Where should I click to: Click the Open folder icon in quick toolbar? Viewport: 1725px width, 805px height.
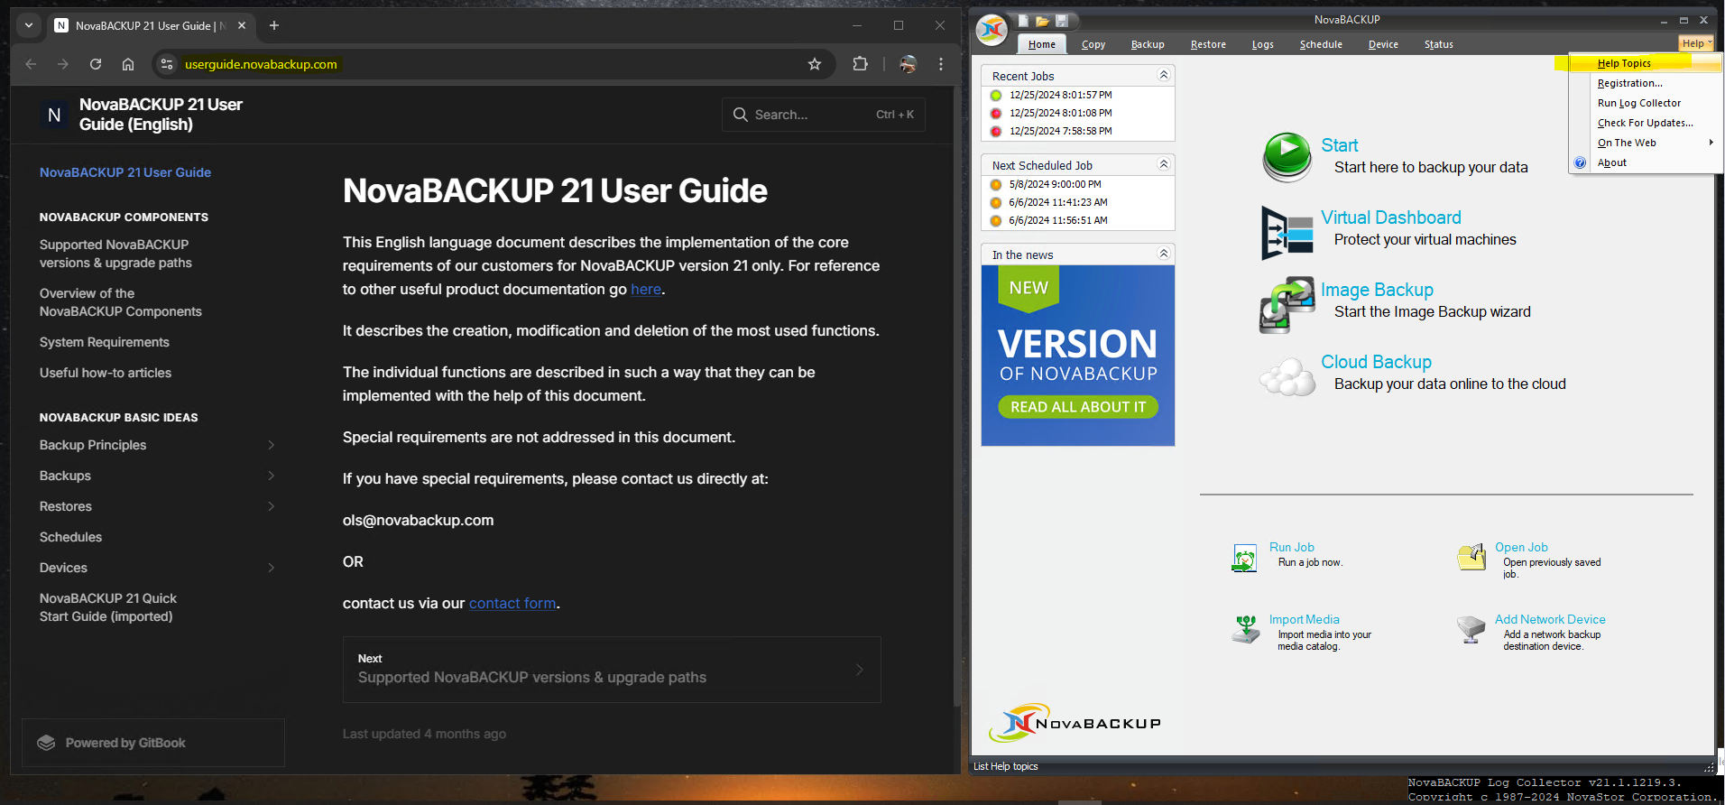(1042, 20)
